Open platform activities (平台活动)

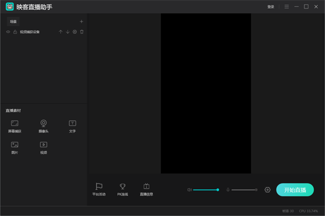99,189
